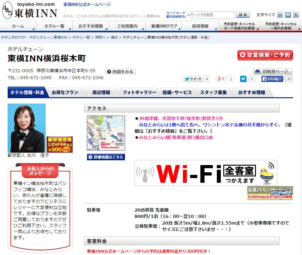This screenshot has width=302, height=255.
Task: Open 予約変更・キャンセル 一般のお客様
Action: pos(281,26)
